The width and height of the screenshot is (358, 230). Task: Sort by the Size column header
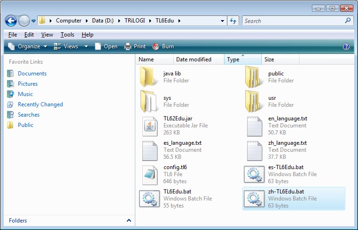click(280, 59)
